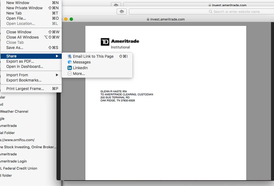Image resolution: width=274 pixels, height=186 pixels.
Task: Open the Ameritrade Login bookmark
Action: (x=13, y=161)
